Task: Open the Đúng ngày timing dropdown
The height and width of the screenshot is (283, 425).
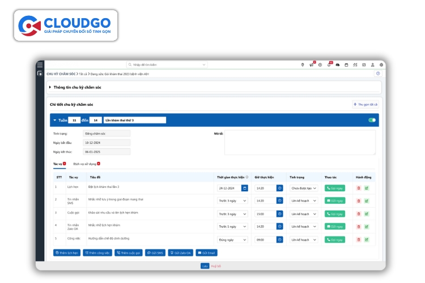Action: pos(232,240)
